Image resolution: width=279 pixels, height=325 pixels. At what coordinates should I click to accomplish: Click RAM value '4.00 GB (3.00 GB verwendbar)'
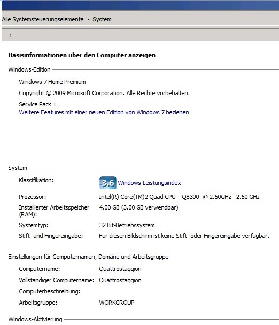pyautogui.click(x=138, y=207)
